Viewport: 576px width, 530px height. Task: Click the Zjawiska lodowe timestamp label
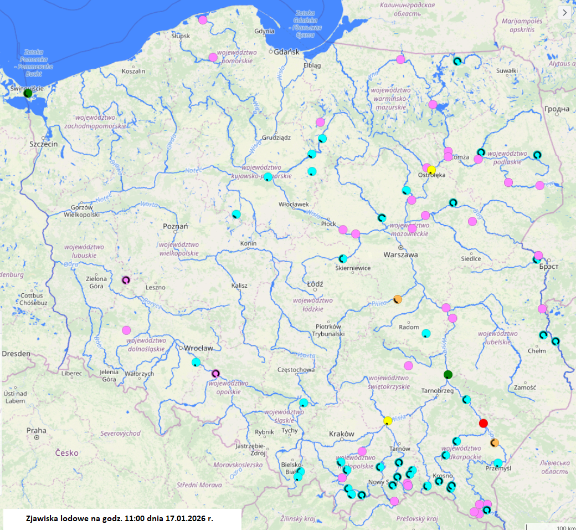point(119,519)
